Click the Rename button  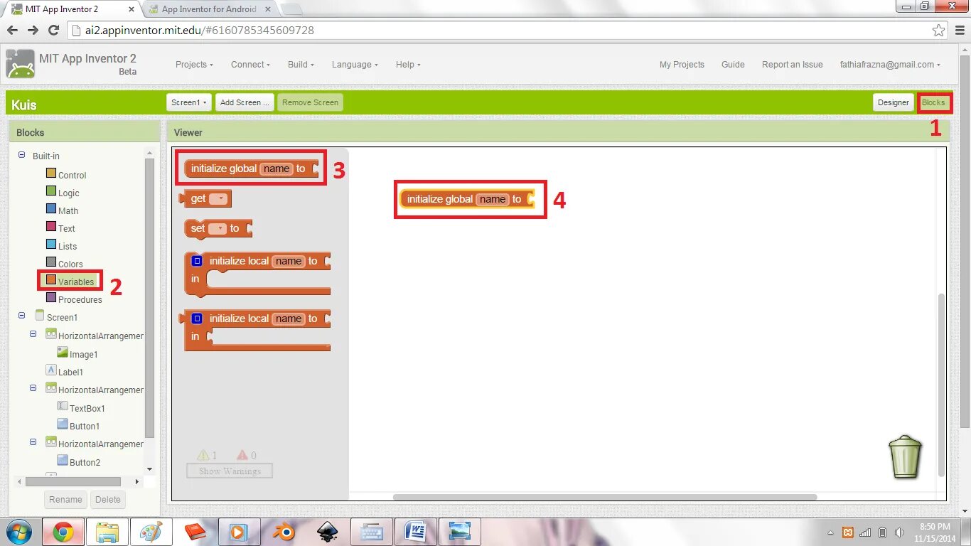(65, 500)
